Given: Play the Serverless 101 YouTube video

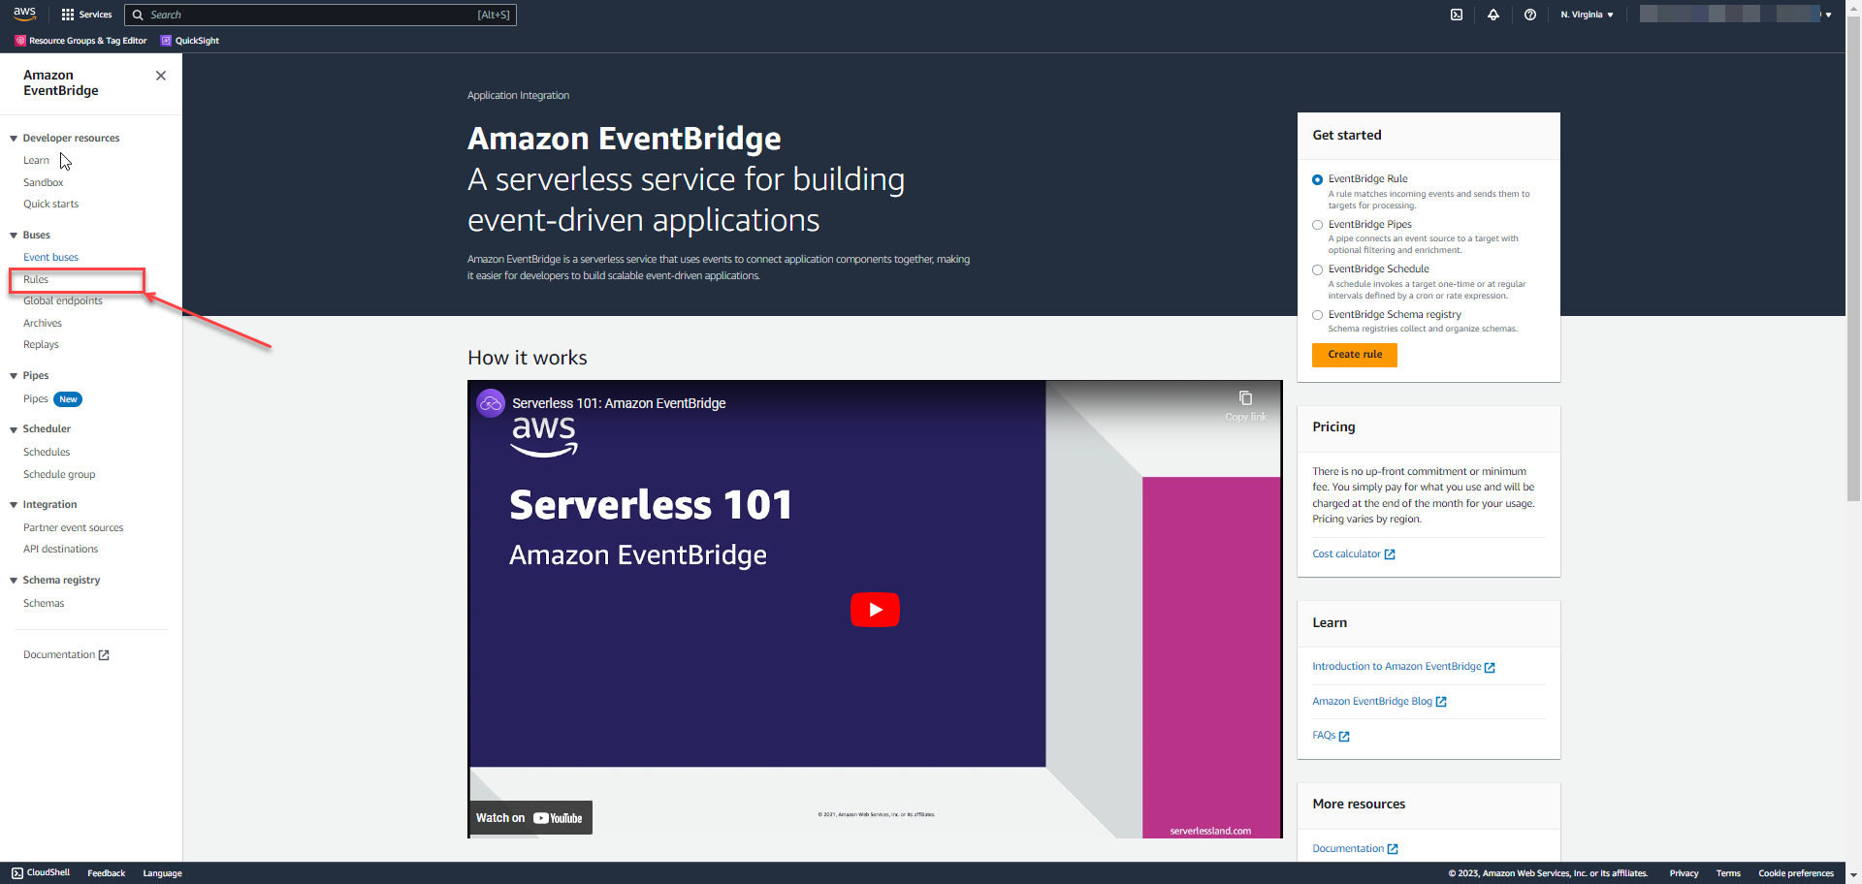Looking at the screenshot, I should (x=875, y=610).
